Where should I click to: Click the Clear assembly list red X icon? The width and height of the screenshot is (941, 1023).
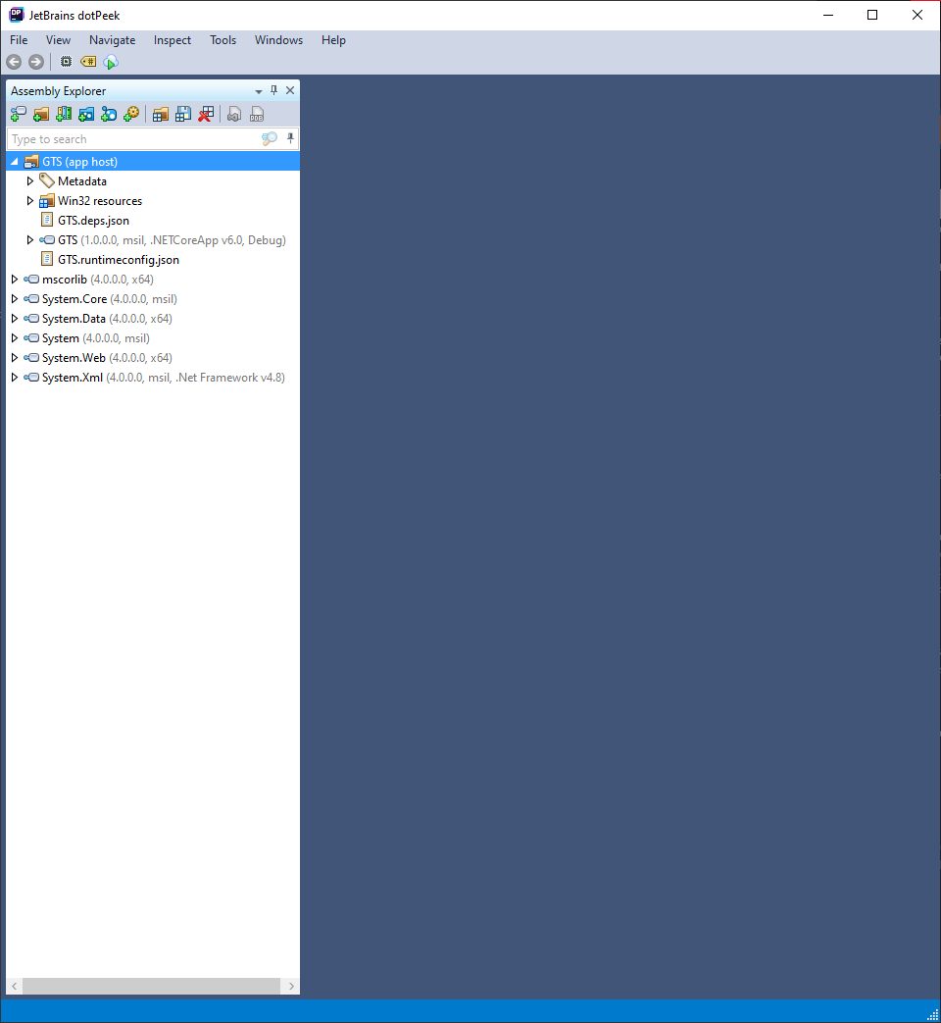click(206, 115)
